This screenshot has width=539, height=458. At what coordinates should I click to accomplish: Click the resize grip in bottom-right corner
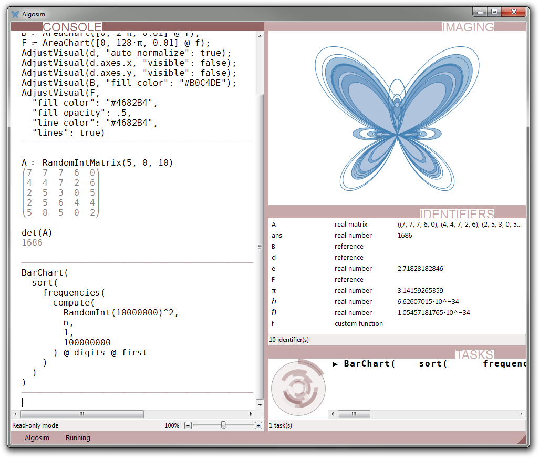tap(521, 438)
